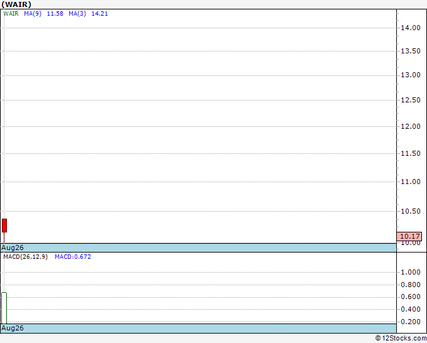Click the 12.50 price axis label
This screenshot has height=343, width=427.
(411, 100)
